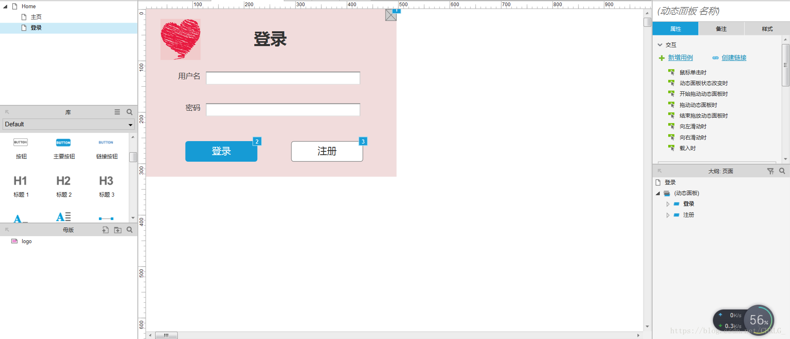
Task: Click footnote marker 3 on 注册 button
Action: pyautogui.click(x=363, y=142)
